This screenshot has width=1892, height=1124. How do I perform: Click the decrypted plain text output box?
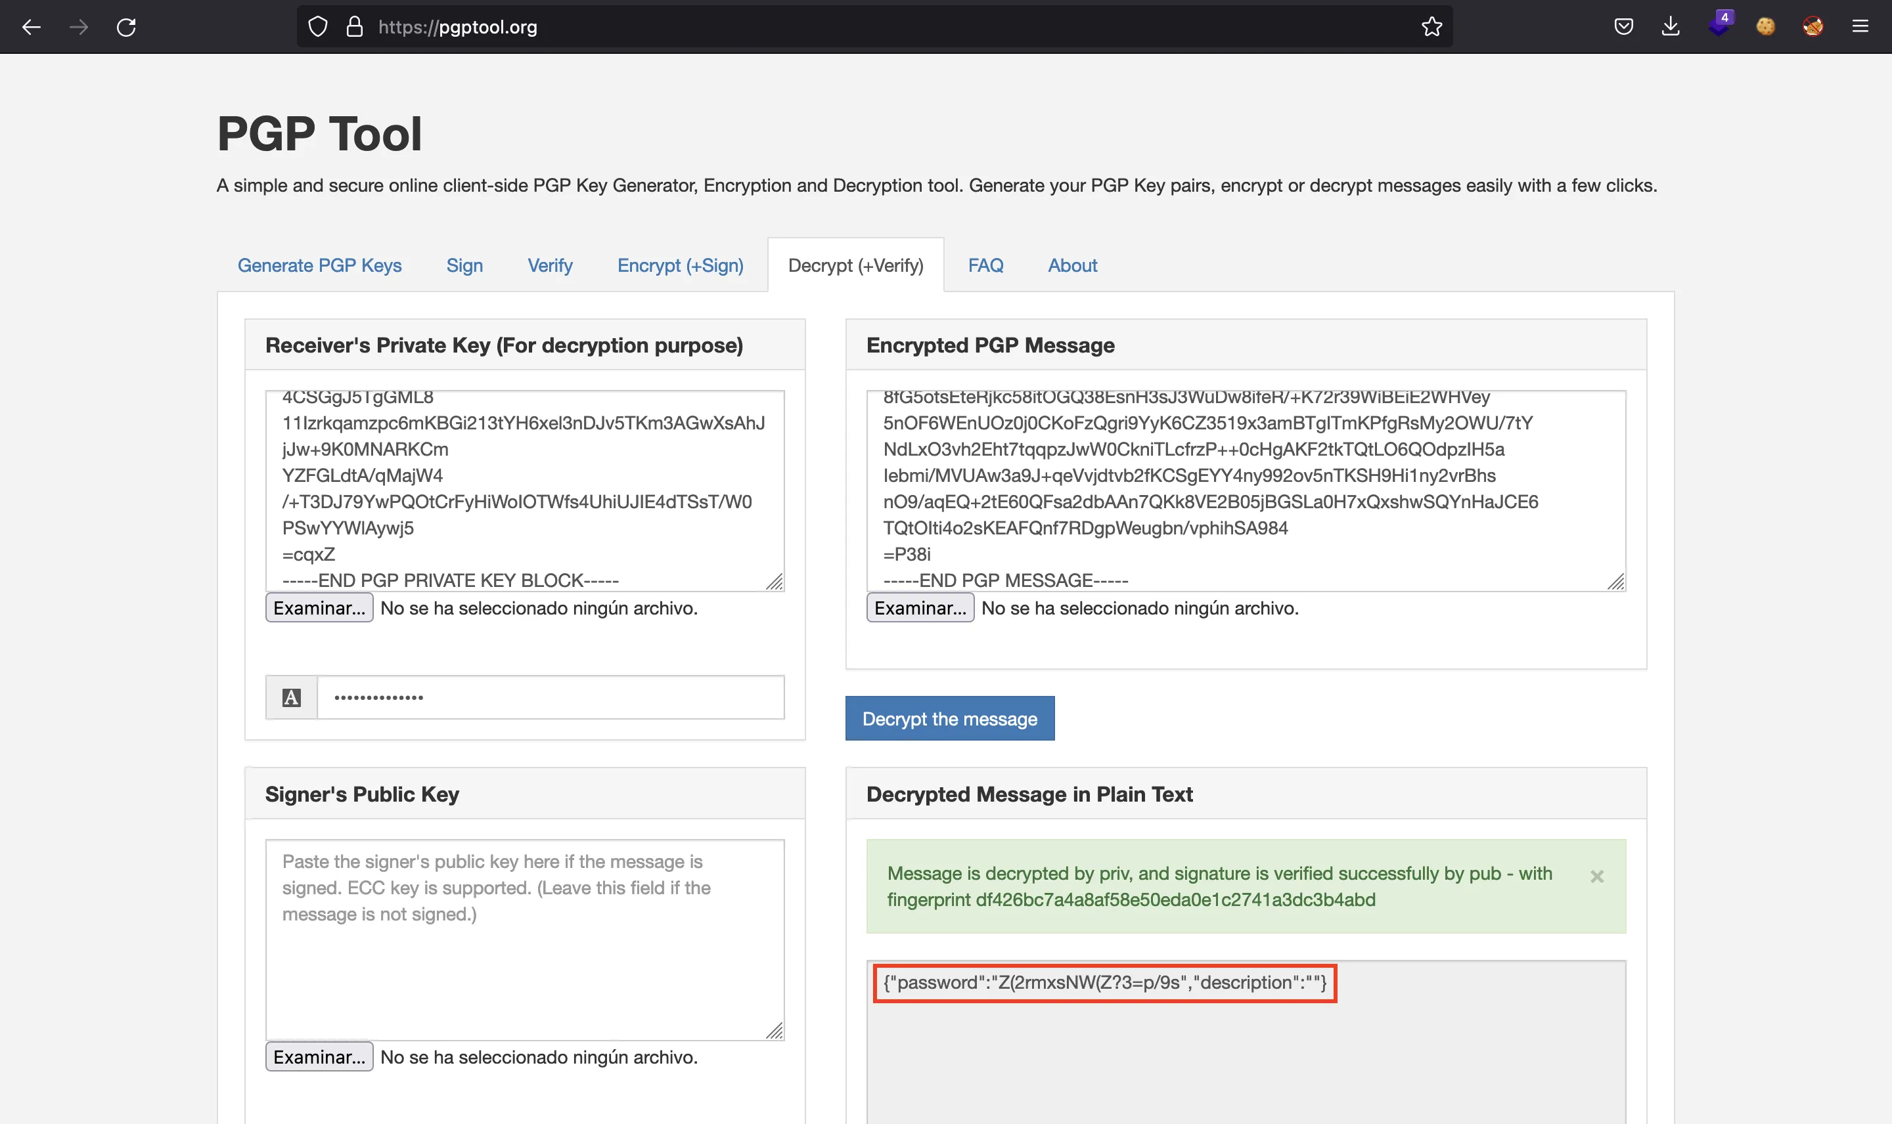point(1246,1042)
